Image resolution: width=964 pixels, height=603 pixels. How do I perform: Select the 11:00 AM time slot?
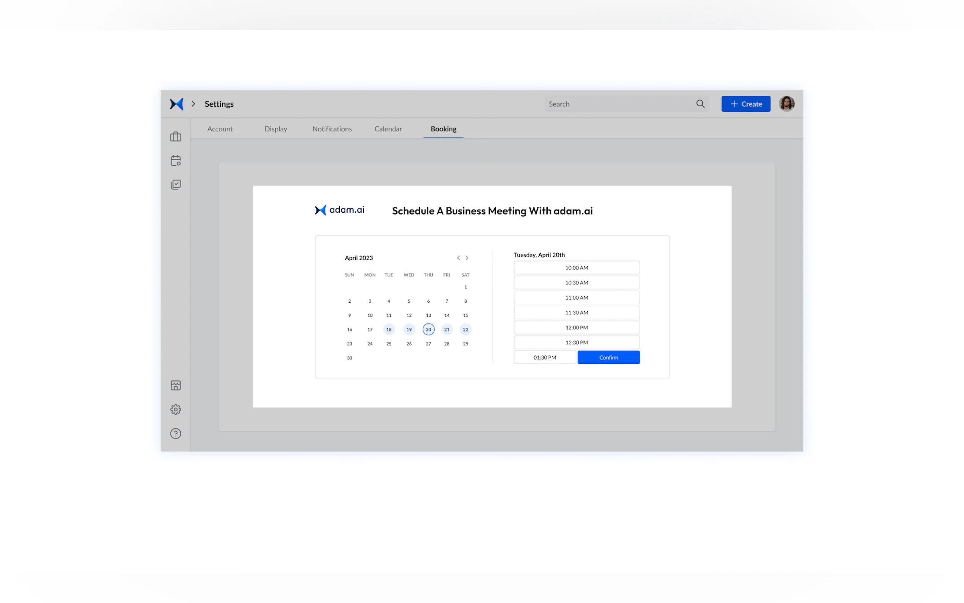point(576,297)
